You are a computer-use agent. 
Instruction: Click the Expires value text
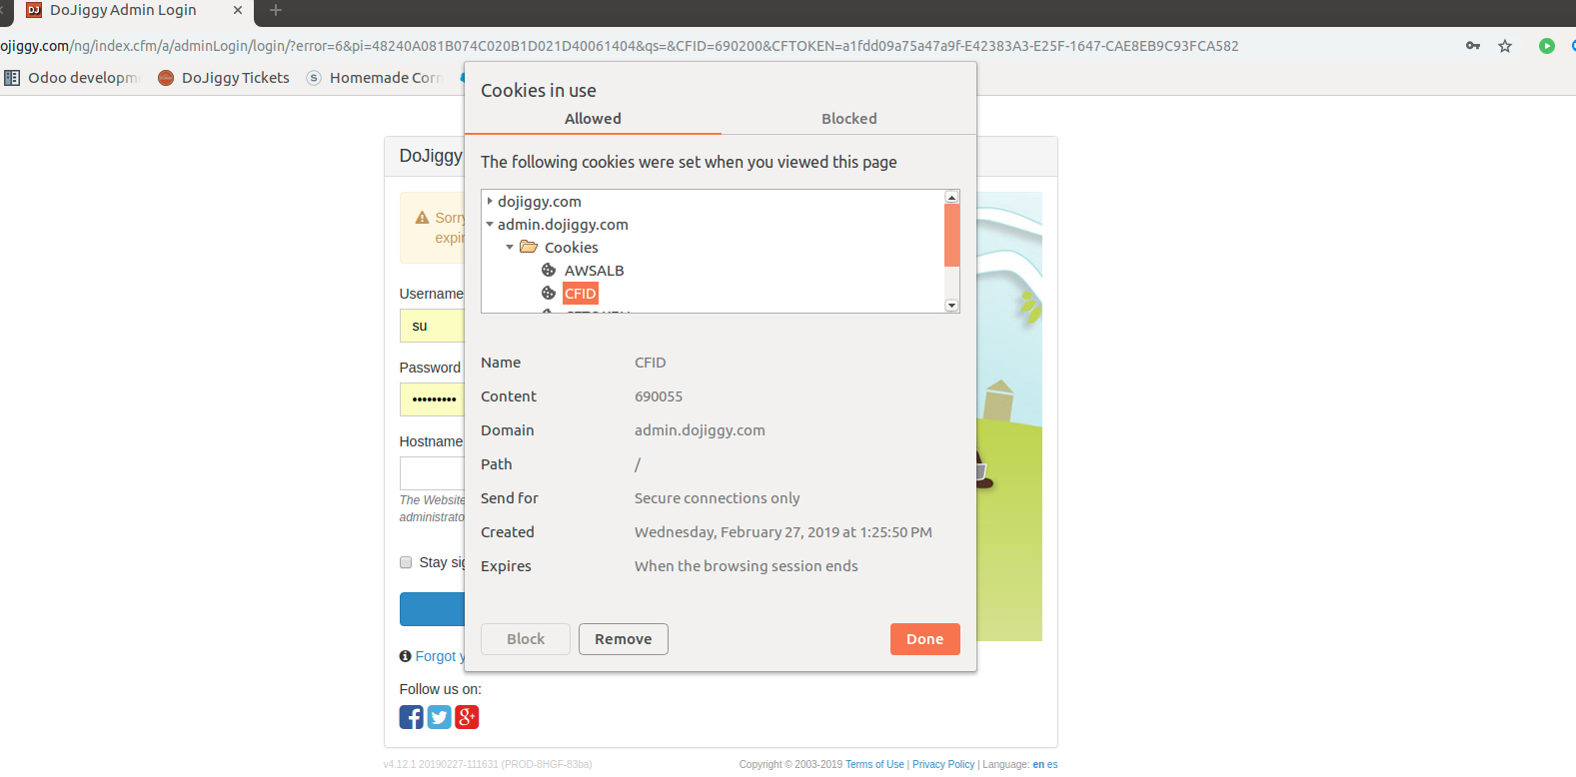click(x=747, y=566)
